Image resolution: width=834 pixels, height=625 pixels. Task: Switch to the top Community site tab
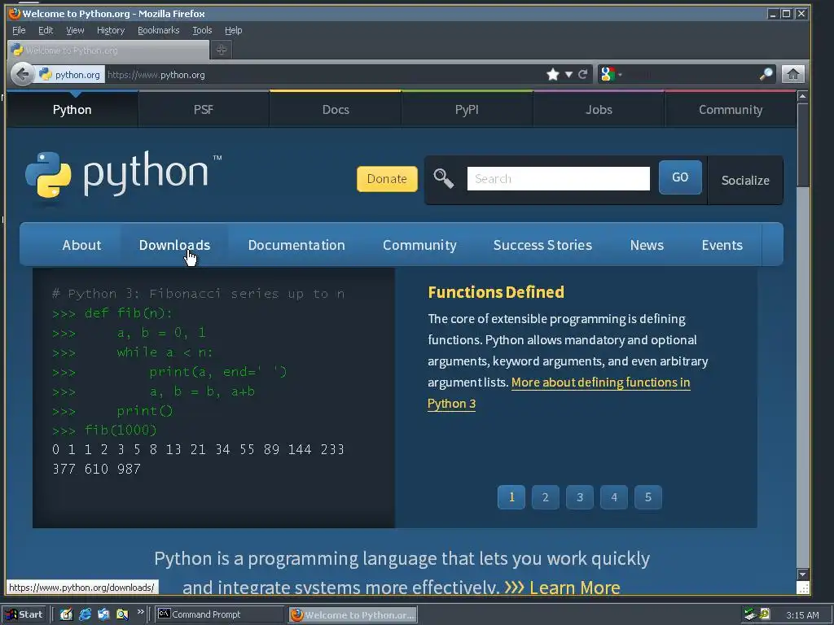pyautogui.click(x=731, y=110)
